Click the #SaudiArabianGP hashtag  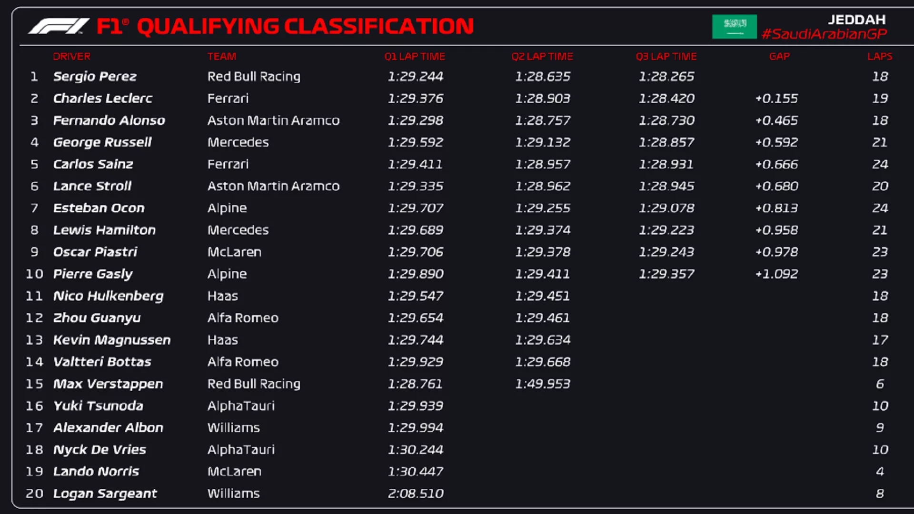824,34
